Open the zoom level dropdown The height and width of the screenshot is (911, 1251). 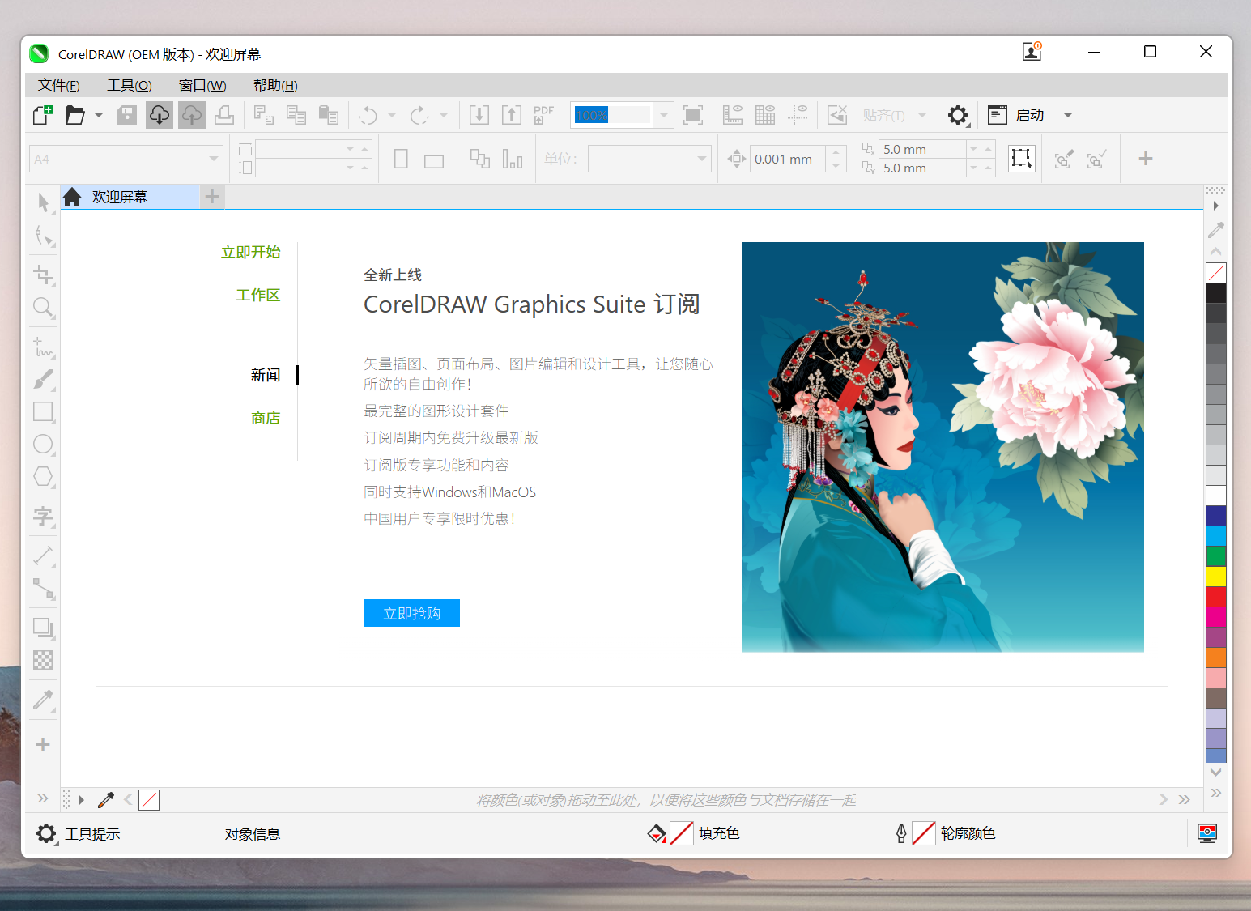pos(664,115)
